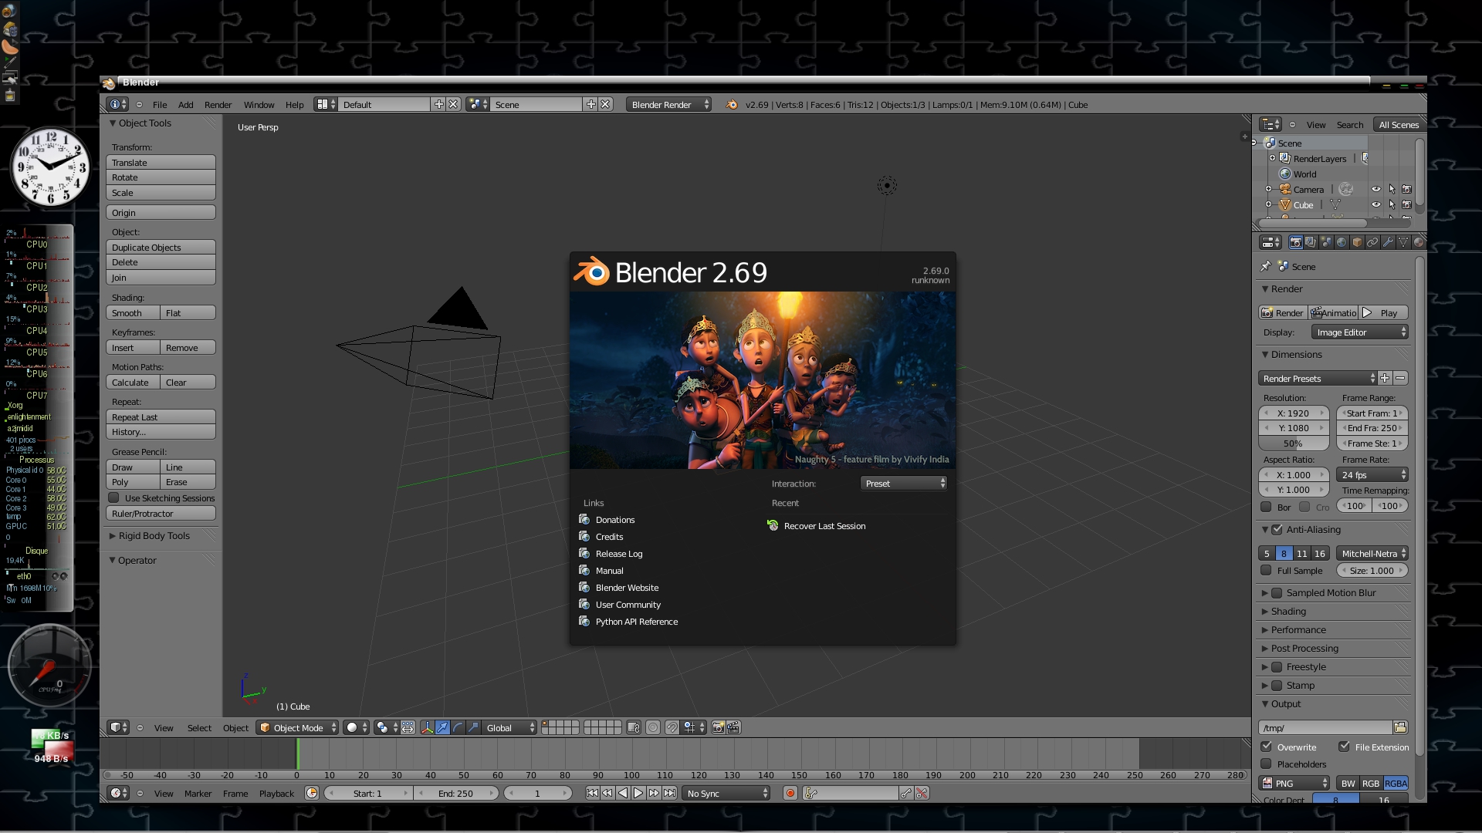
Task: Jump to the last frame in timeline
Action: click(670, 793)
